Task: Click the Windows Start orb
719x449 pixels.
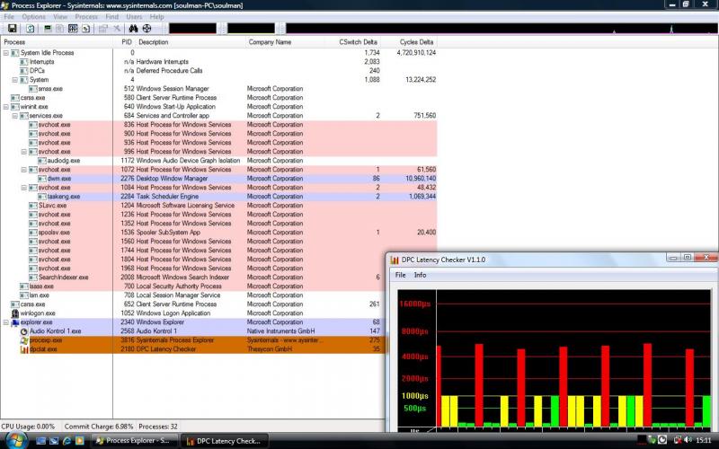Action: [x=14, y=440]
